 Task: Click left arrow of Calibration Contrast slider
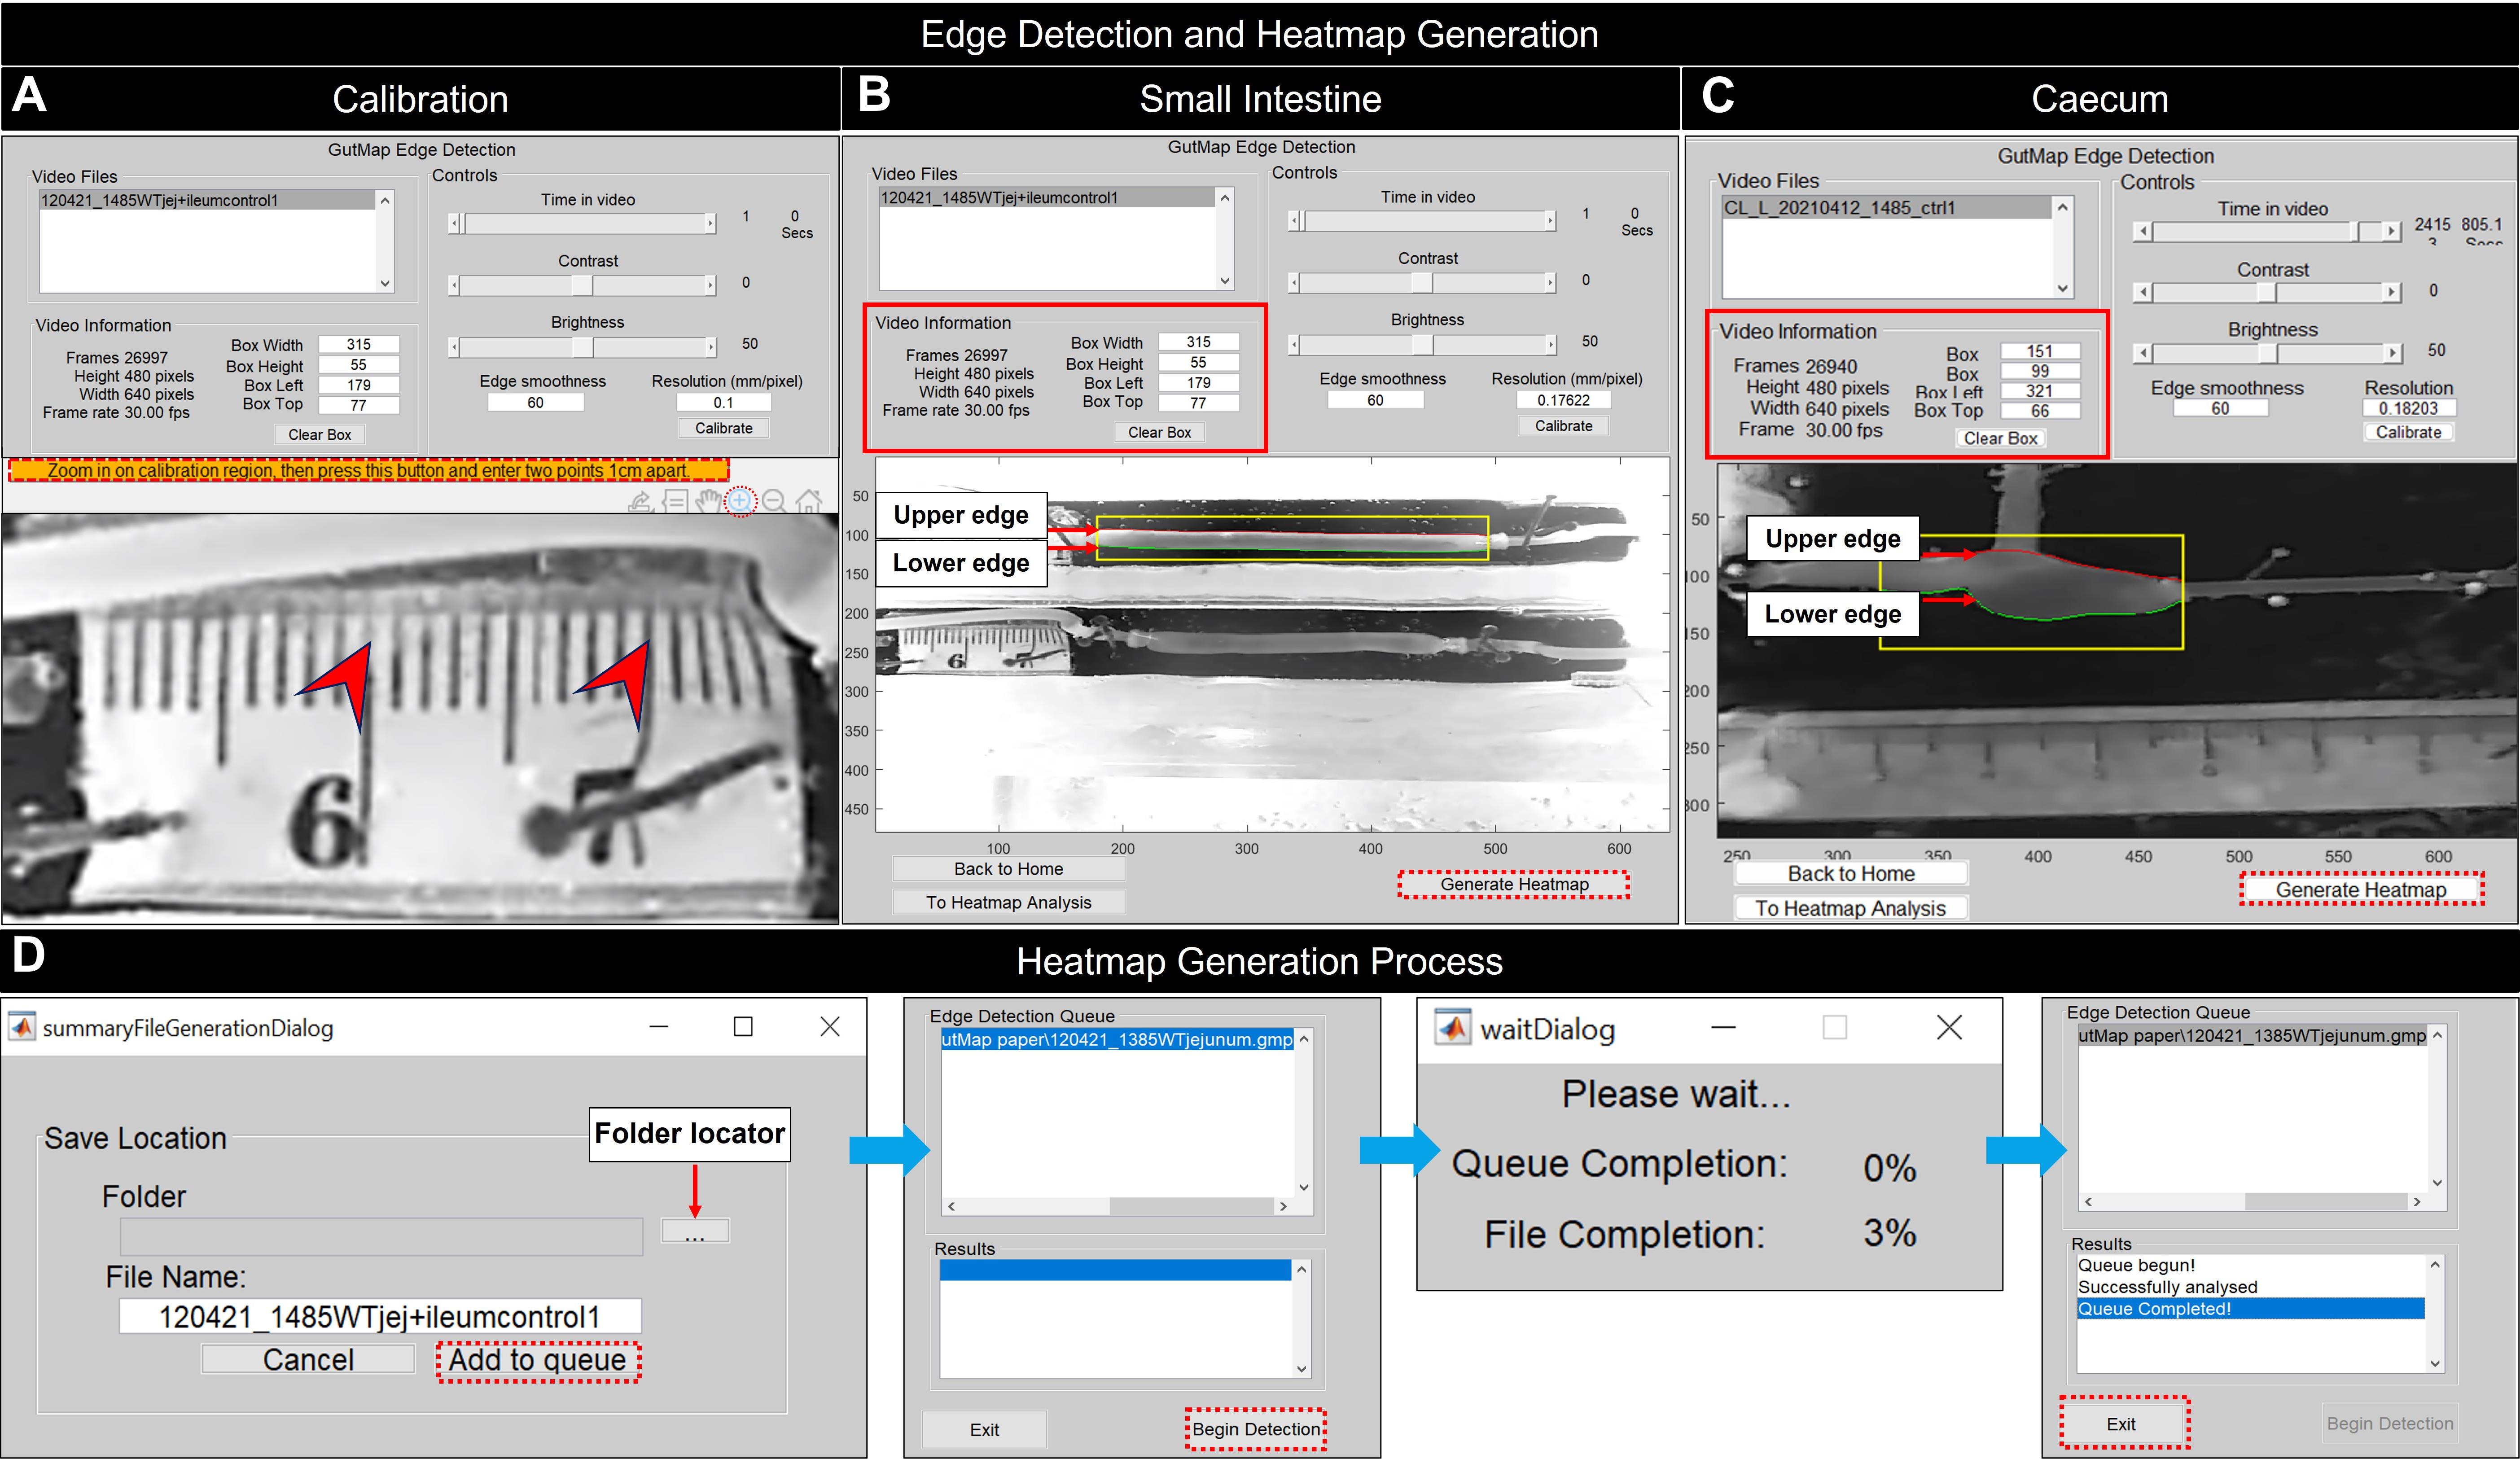454,285
